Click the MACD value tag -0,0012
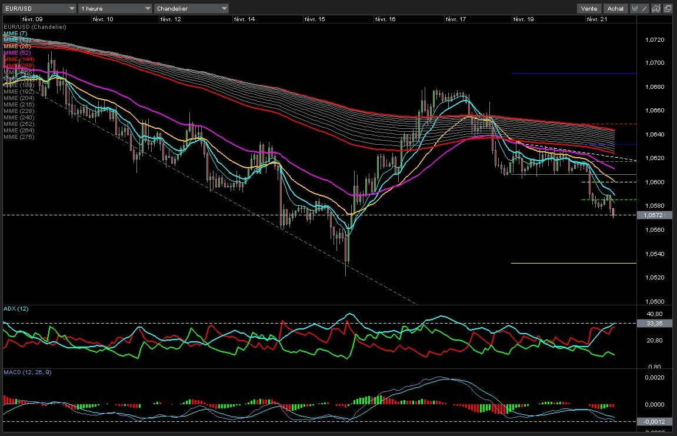 pyautogui.click(x=654, y=421)
